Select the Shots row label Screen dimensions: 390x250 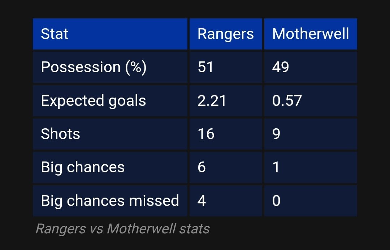(x=61, y=134)
